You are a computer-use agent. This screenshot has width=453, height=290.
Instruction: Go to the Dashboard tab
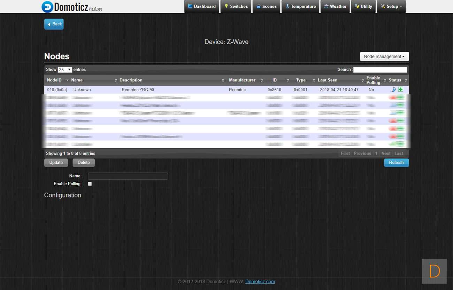(x=201, y=7)
